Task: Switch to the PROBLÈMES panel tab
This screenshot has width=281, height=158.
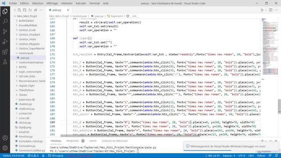Action: coord(72,141)
